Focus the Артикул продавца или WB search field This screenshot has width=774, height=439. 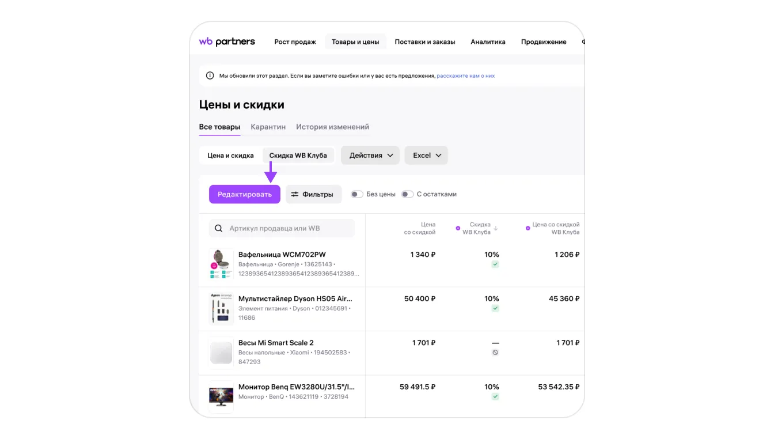[288, 228]
